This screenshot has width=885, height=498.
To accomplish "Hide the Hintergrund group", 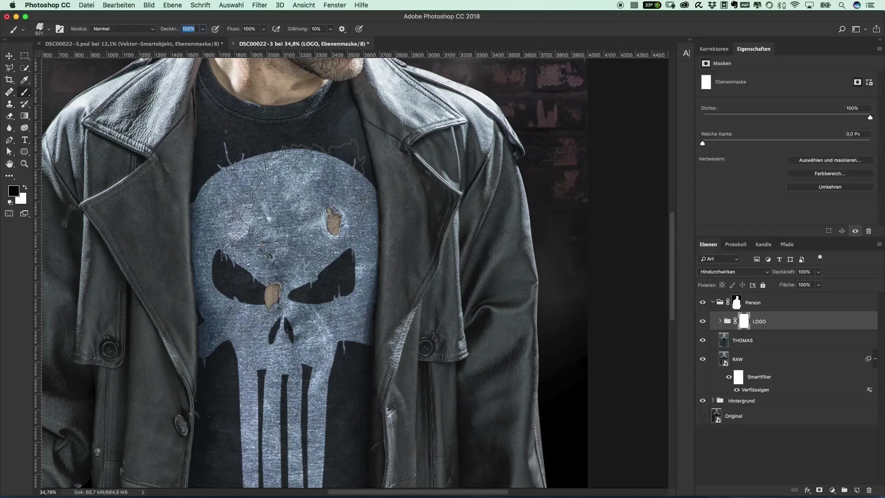I will click(x=702, y=401).
